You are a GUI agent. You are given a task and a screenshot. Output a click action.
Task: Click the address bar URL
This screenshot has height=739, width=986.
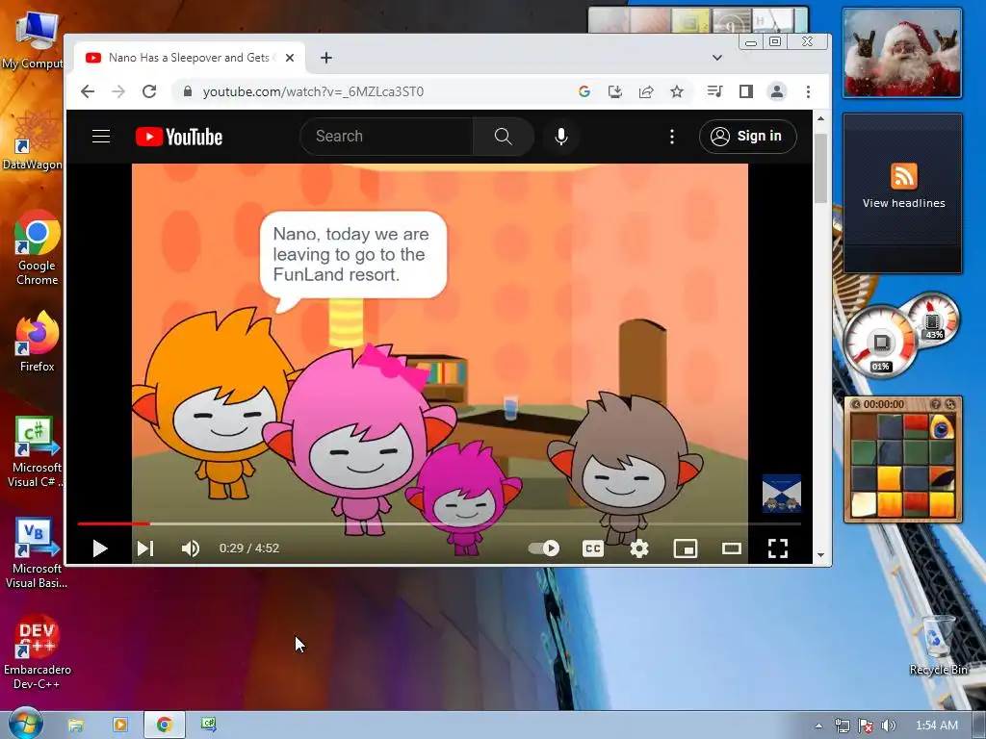(x=313, y=91)
